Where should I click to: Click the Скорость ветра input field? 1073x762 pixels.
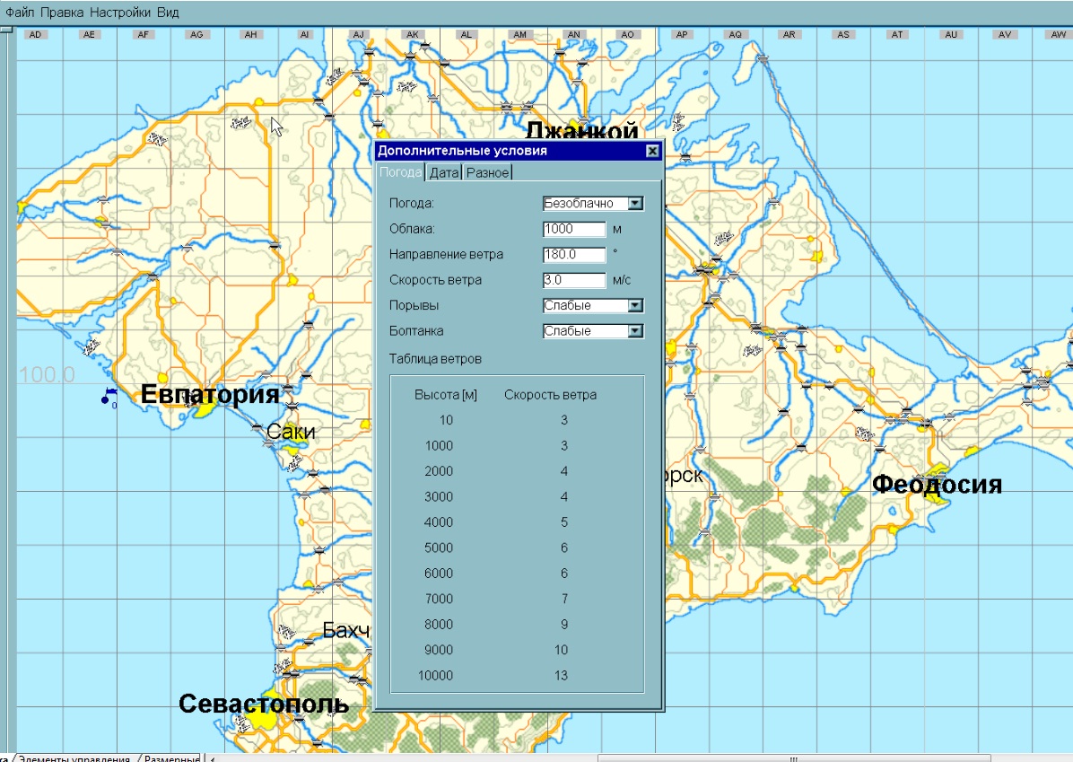coord(574,280)
